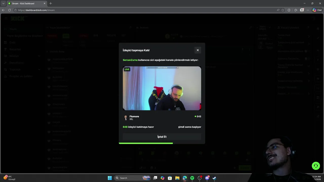Open Discord from the taskbar
The image size is (324, 182).
pos(207,178)
